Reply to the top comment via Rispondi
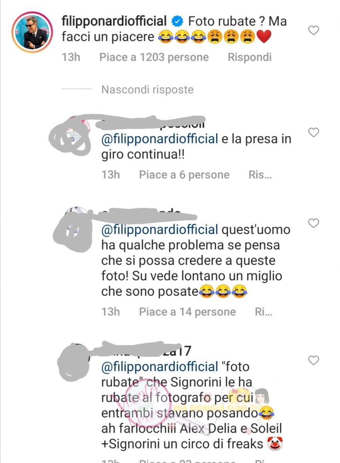The image size is (340, 463). click(250, 57)
